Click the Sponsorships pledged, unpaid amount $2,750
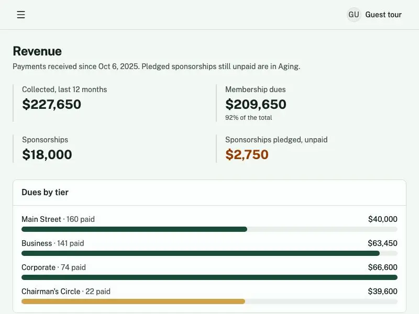The image size is (419, 314). pos(247,154)
